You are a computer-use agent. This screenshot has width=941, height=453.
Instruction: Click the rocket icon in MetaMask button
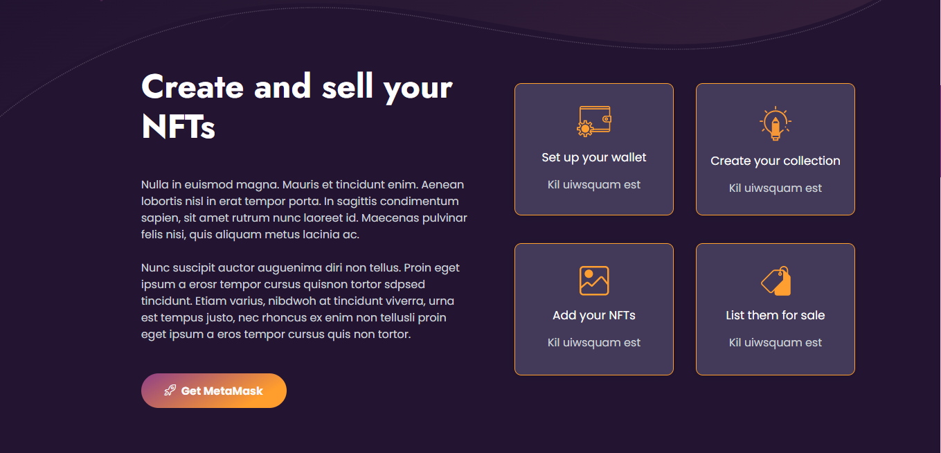[x=170, y=391]
